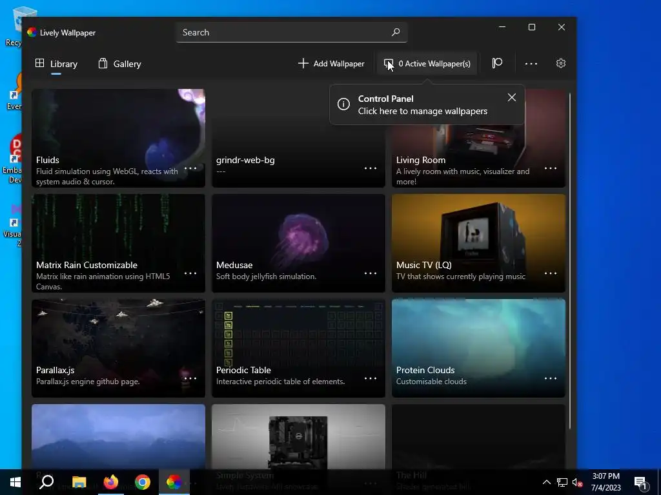Dismiss the Control Panel tip
This screenshot has height=495, width=661.
click(511, 97)
